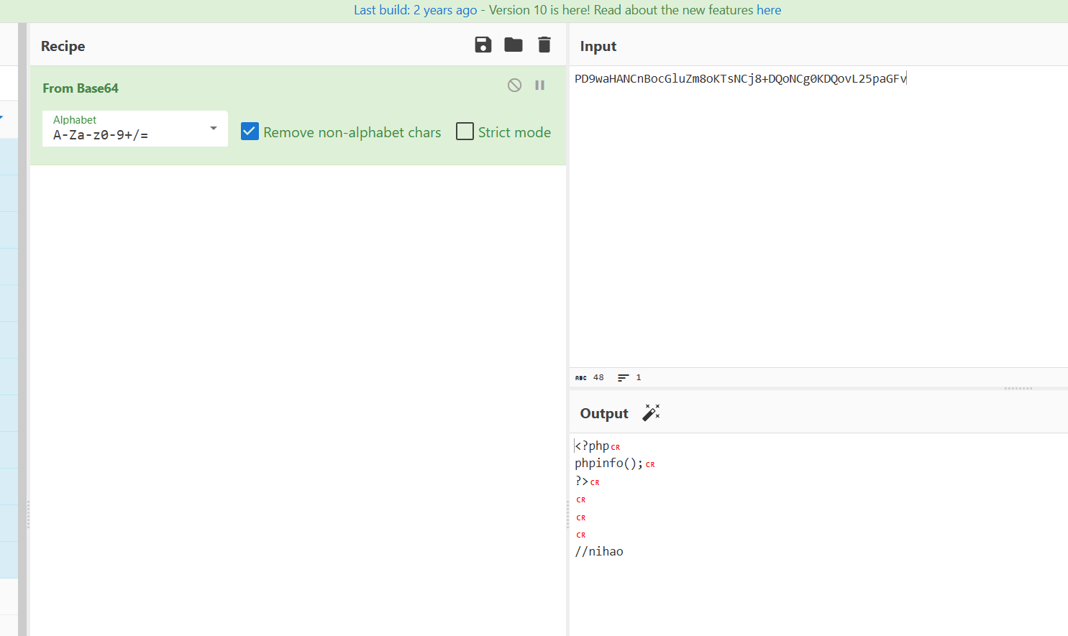1068x636 pixels.
Task: Enable Strict mode checkbox
Action: pyautogui.click(x=465, y=132)
